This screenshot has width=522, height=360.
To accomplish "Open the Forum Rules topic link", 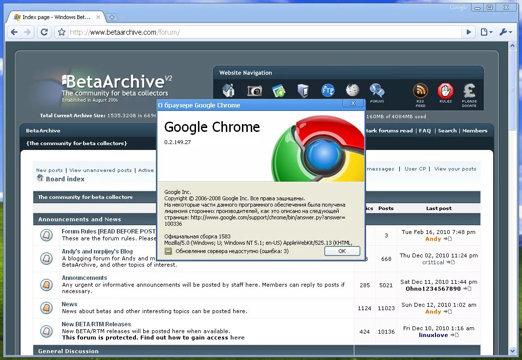I will [109, 231].
